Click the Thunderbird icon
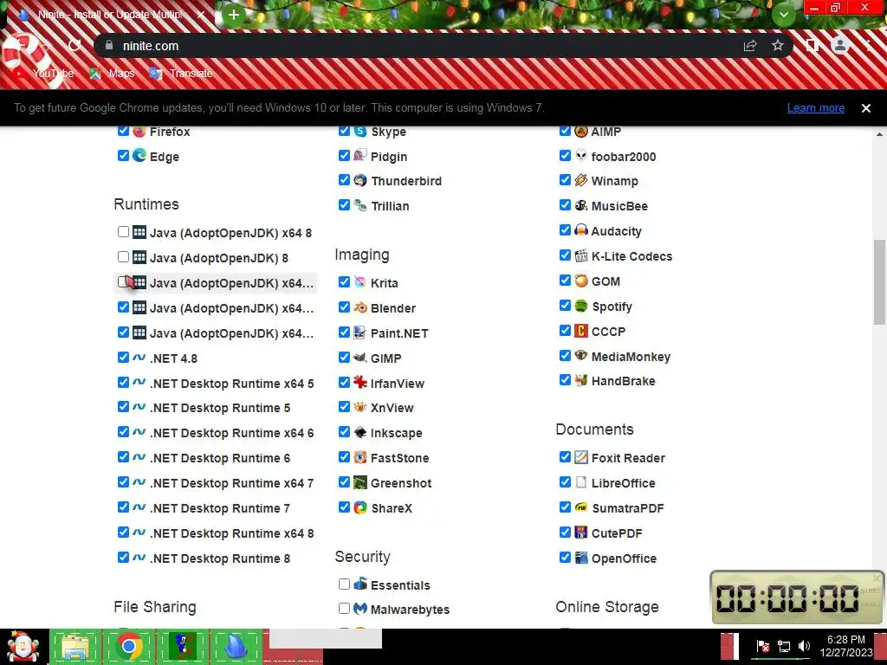Screen dimensions: 887x665 tap(360, 180)
